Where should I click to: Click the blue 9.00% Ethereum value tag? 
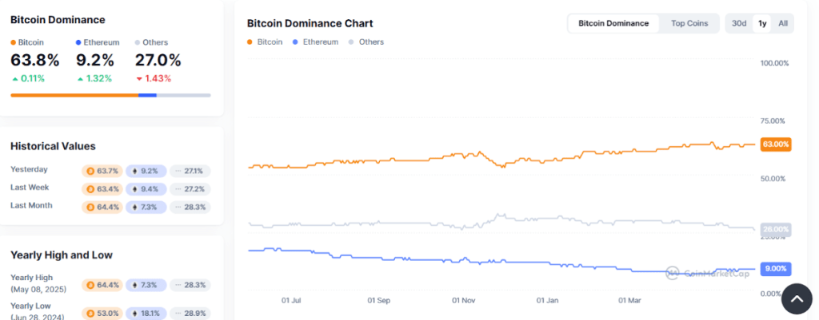click(776, 268)
